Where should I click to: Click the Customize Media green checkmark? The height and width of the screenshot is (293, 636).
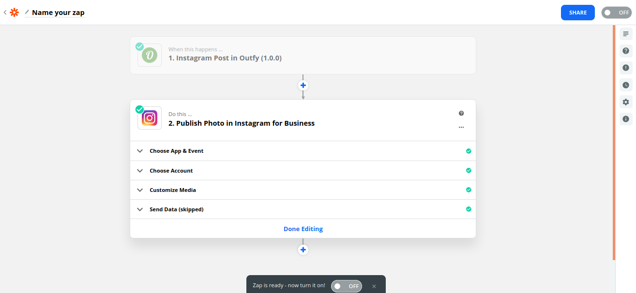[x=469, y=190]
